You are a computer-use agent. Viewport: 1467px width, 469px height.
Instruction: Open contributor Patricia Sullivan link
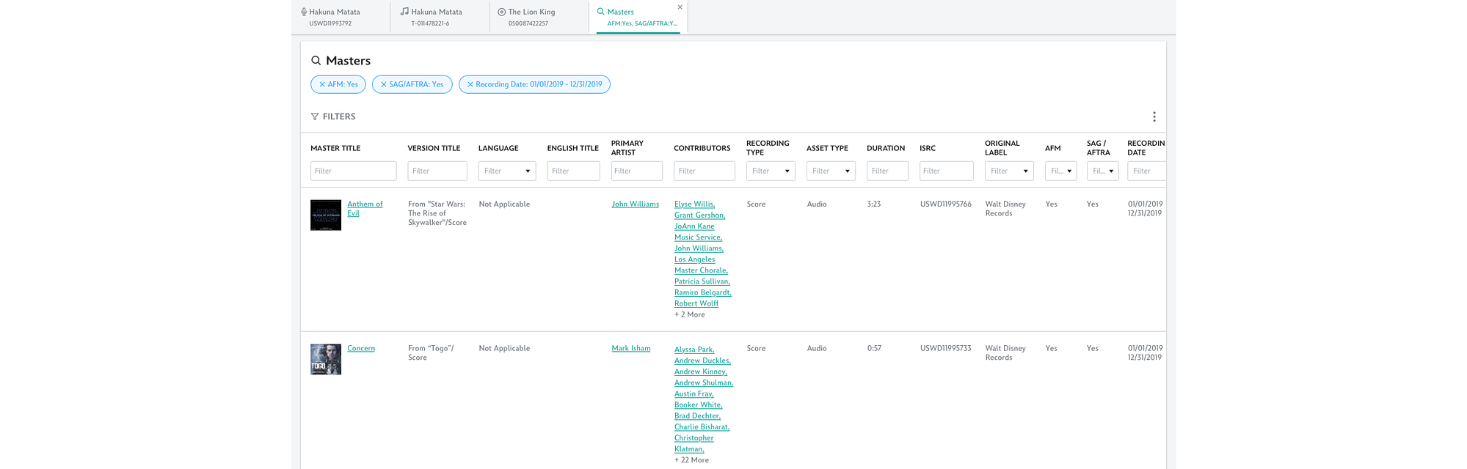coord(702,281)
